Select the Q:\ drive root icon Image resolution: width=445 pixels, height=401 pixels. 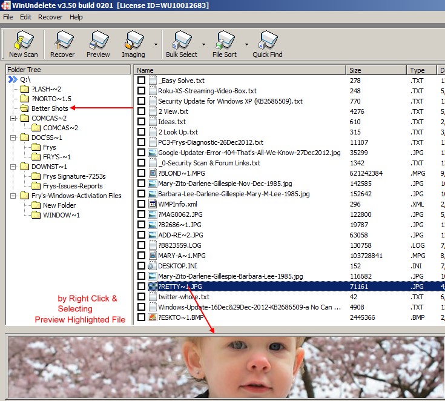click(x=13, y=79)
